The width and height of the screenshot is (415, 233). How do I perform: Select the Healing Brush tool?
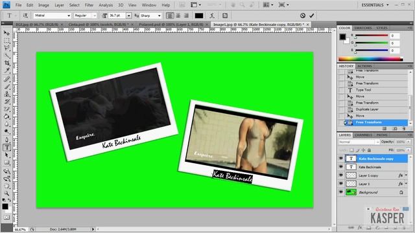pyautogui.click(x=6, y=79)
